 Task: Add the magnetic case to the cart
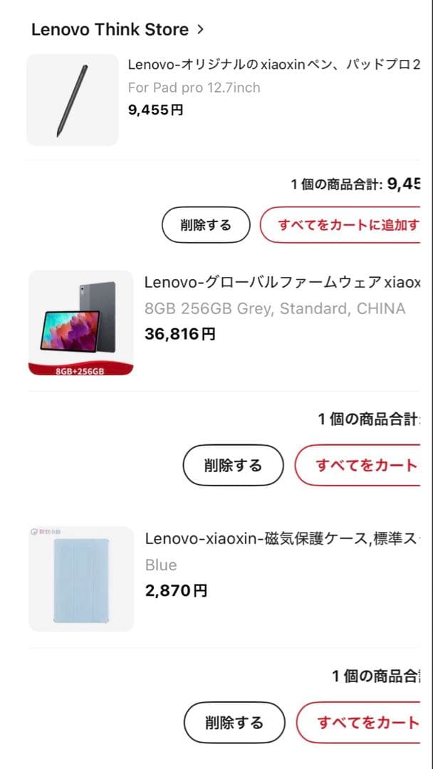pos(370,723)
